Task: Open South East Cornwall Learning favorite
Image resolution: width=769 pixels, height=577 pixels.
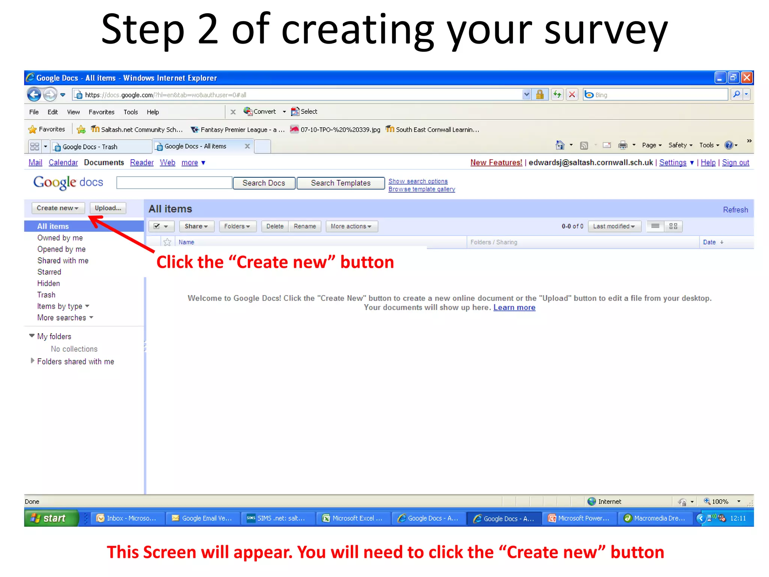Action: click(x=433, y=130)
